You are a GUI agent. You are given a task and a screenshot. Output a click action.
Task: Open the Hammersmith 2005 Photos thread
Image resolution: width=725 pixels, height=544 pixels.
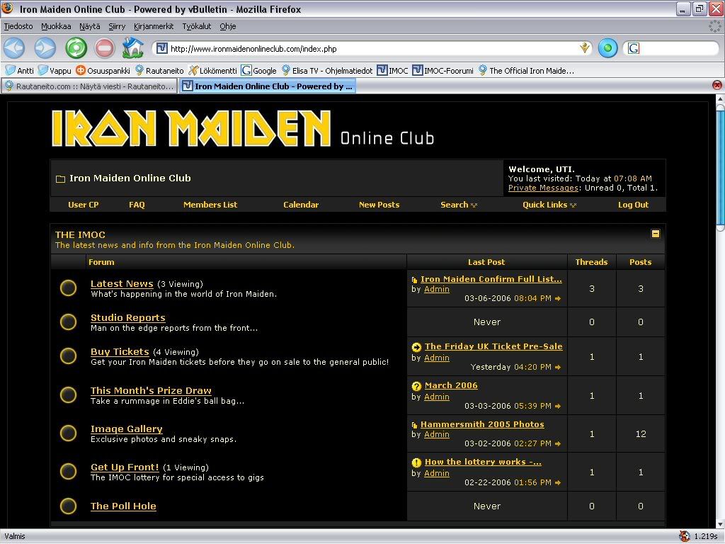tap(482, 424)
